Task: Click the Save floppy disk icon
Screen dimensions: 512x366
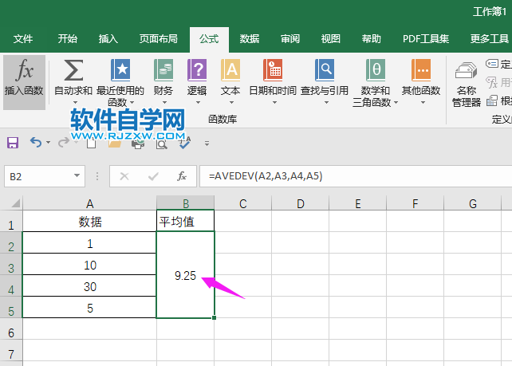Action: pos(13,143)
